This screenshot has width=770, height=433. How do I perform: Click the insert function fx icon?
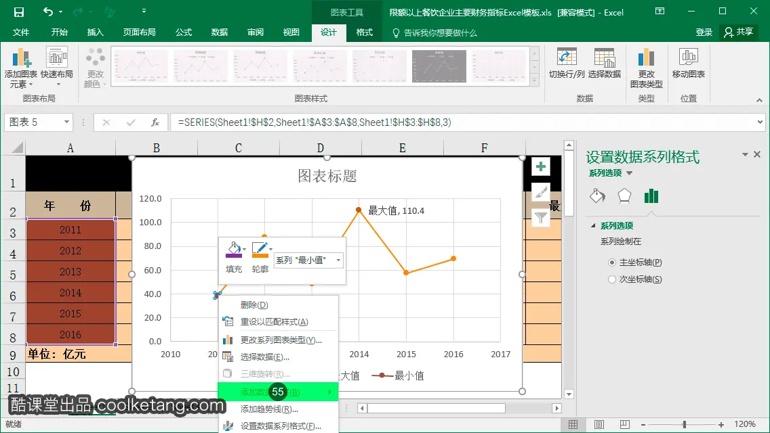click(x=155, y=122)
